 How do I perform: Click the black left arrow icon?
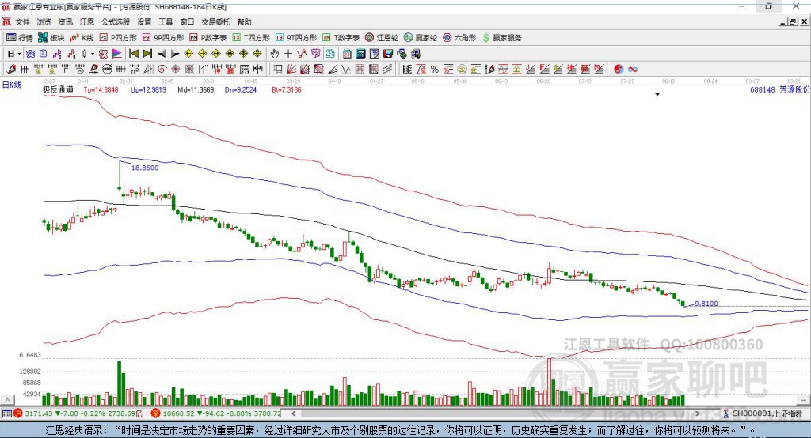point(162,54)
